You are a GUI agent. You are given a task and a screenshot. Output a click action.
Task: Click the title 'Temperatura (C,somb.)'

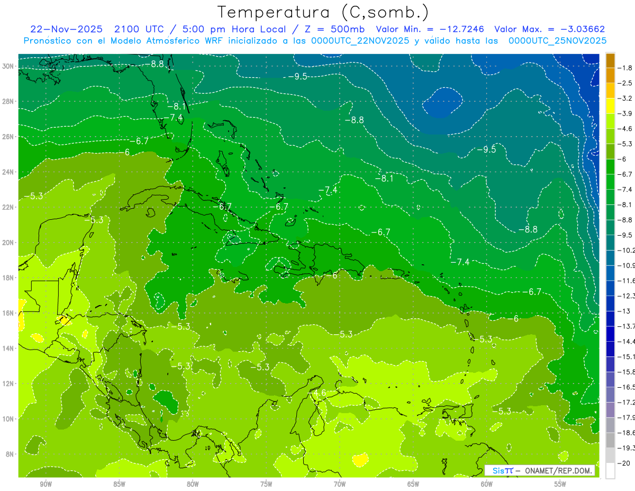(x=323, y=13)
